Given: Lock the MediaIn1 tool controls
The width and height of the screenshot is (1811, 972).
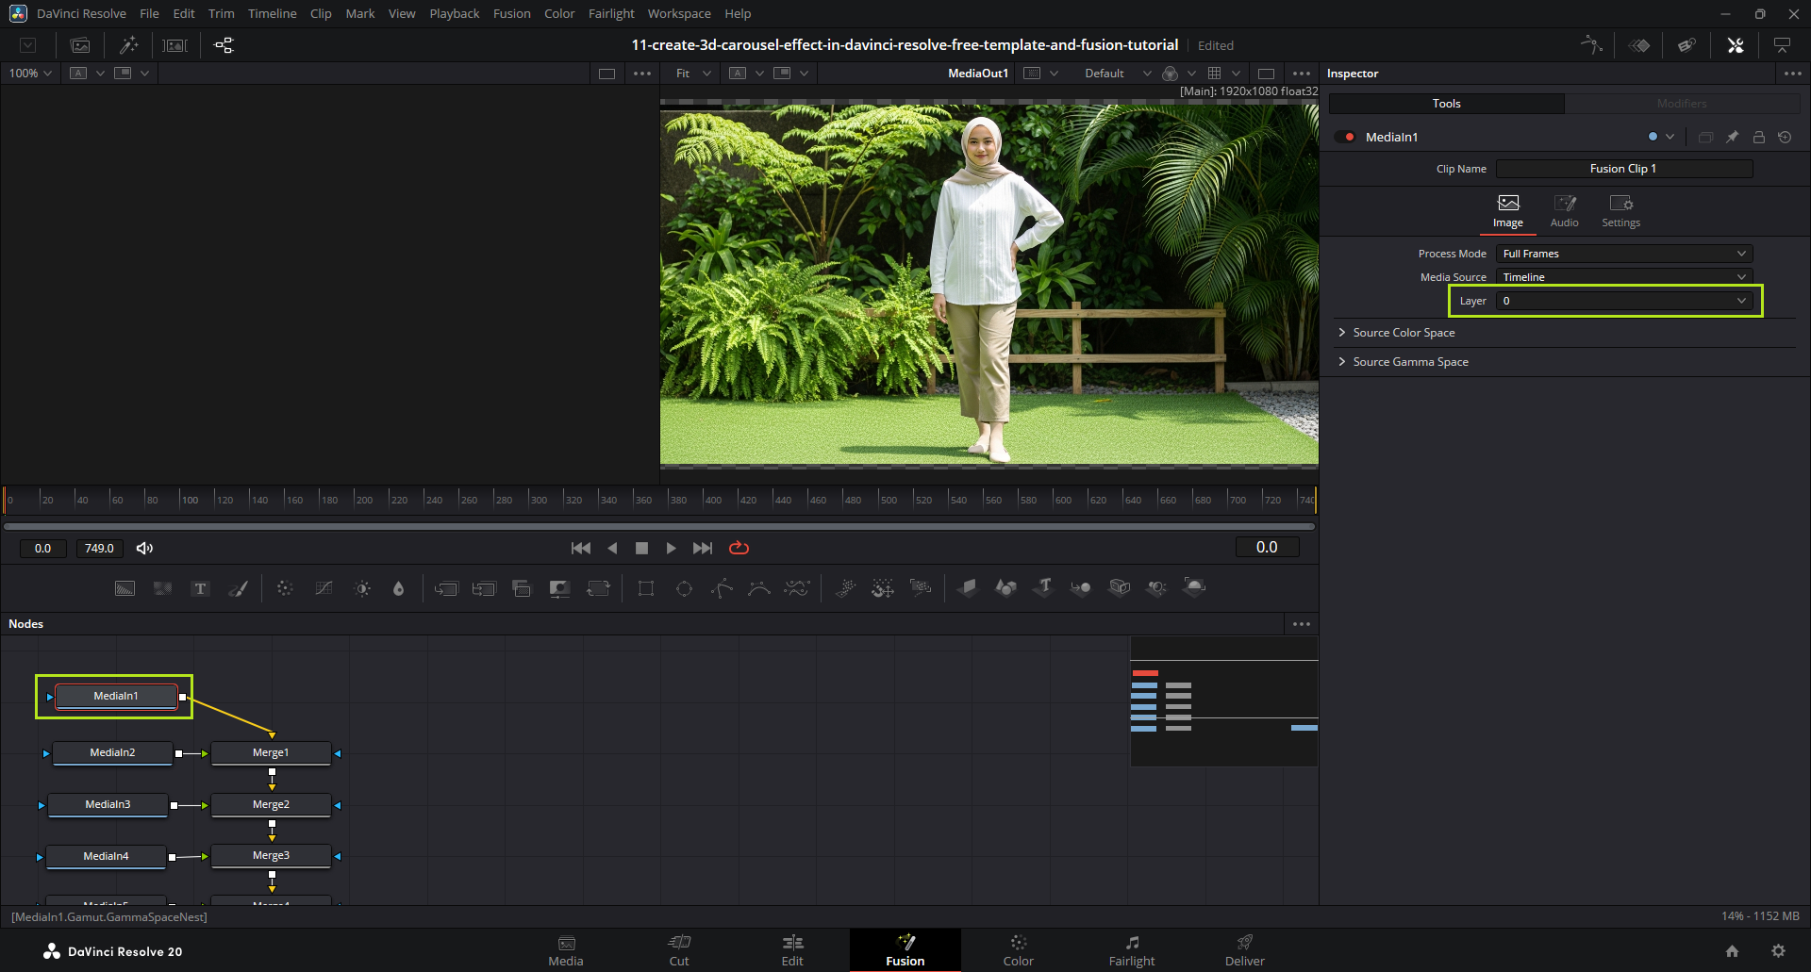Looking at the screenshot, I should click(x=1758, y=138).
